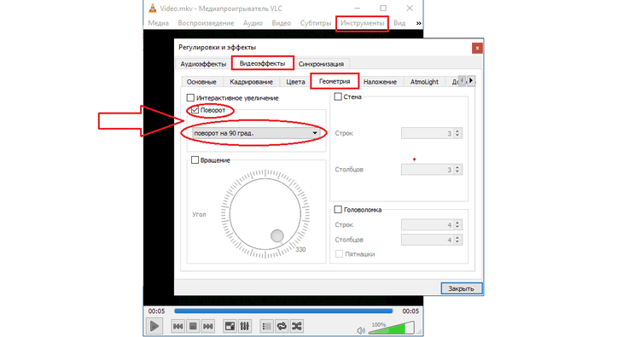The width and height of the screenshot is (623, 337).
Task: Click the Закрыть button
Action: (x=462, y=288)
